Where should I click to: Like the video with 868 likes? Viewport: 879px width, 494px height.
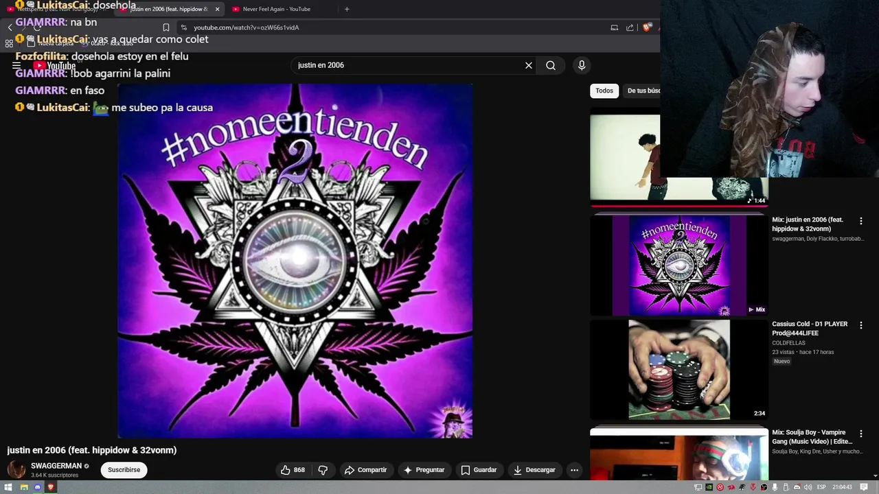point(293,470)
